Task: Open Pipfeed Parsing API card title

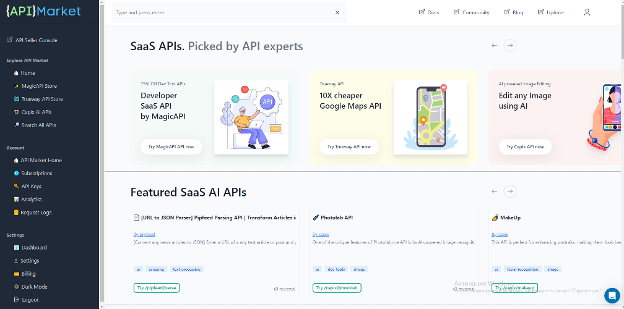Action: [215, 218]
